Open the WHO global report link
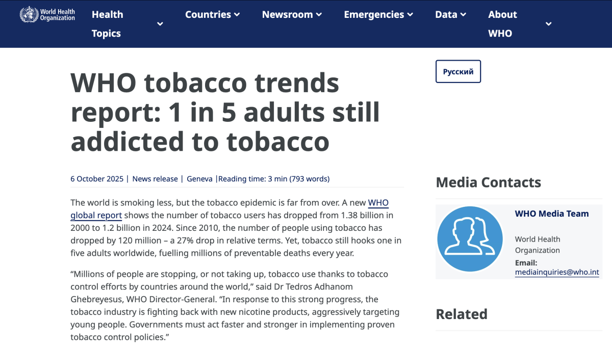 click(x=96, y=215)
